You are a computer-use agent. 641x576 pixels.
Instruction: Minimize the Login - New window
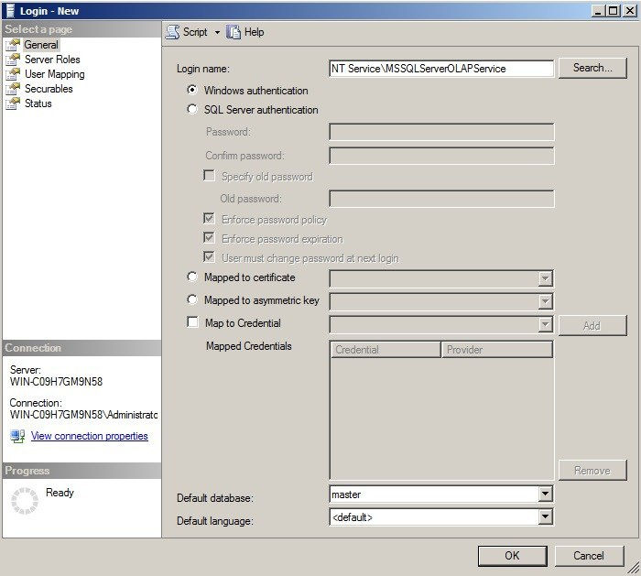click(599, 11)
